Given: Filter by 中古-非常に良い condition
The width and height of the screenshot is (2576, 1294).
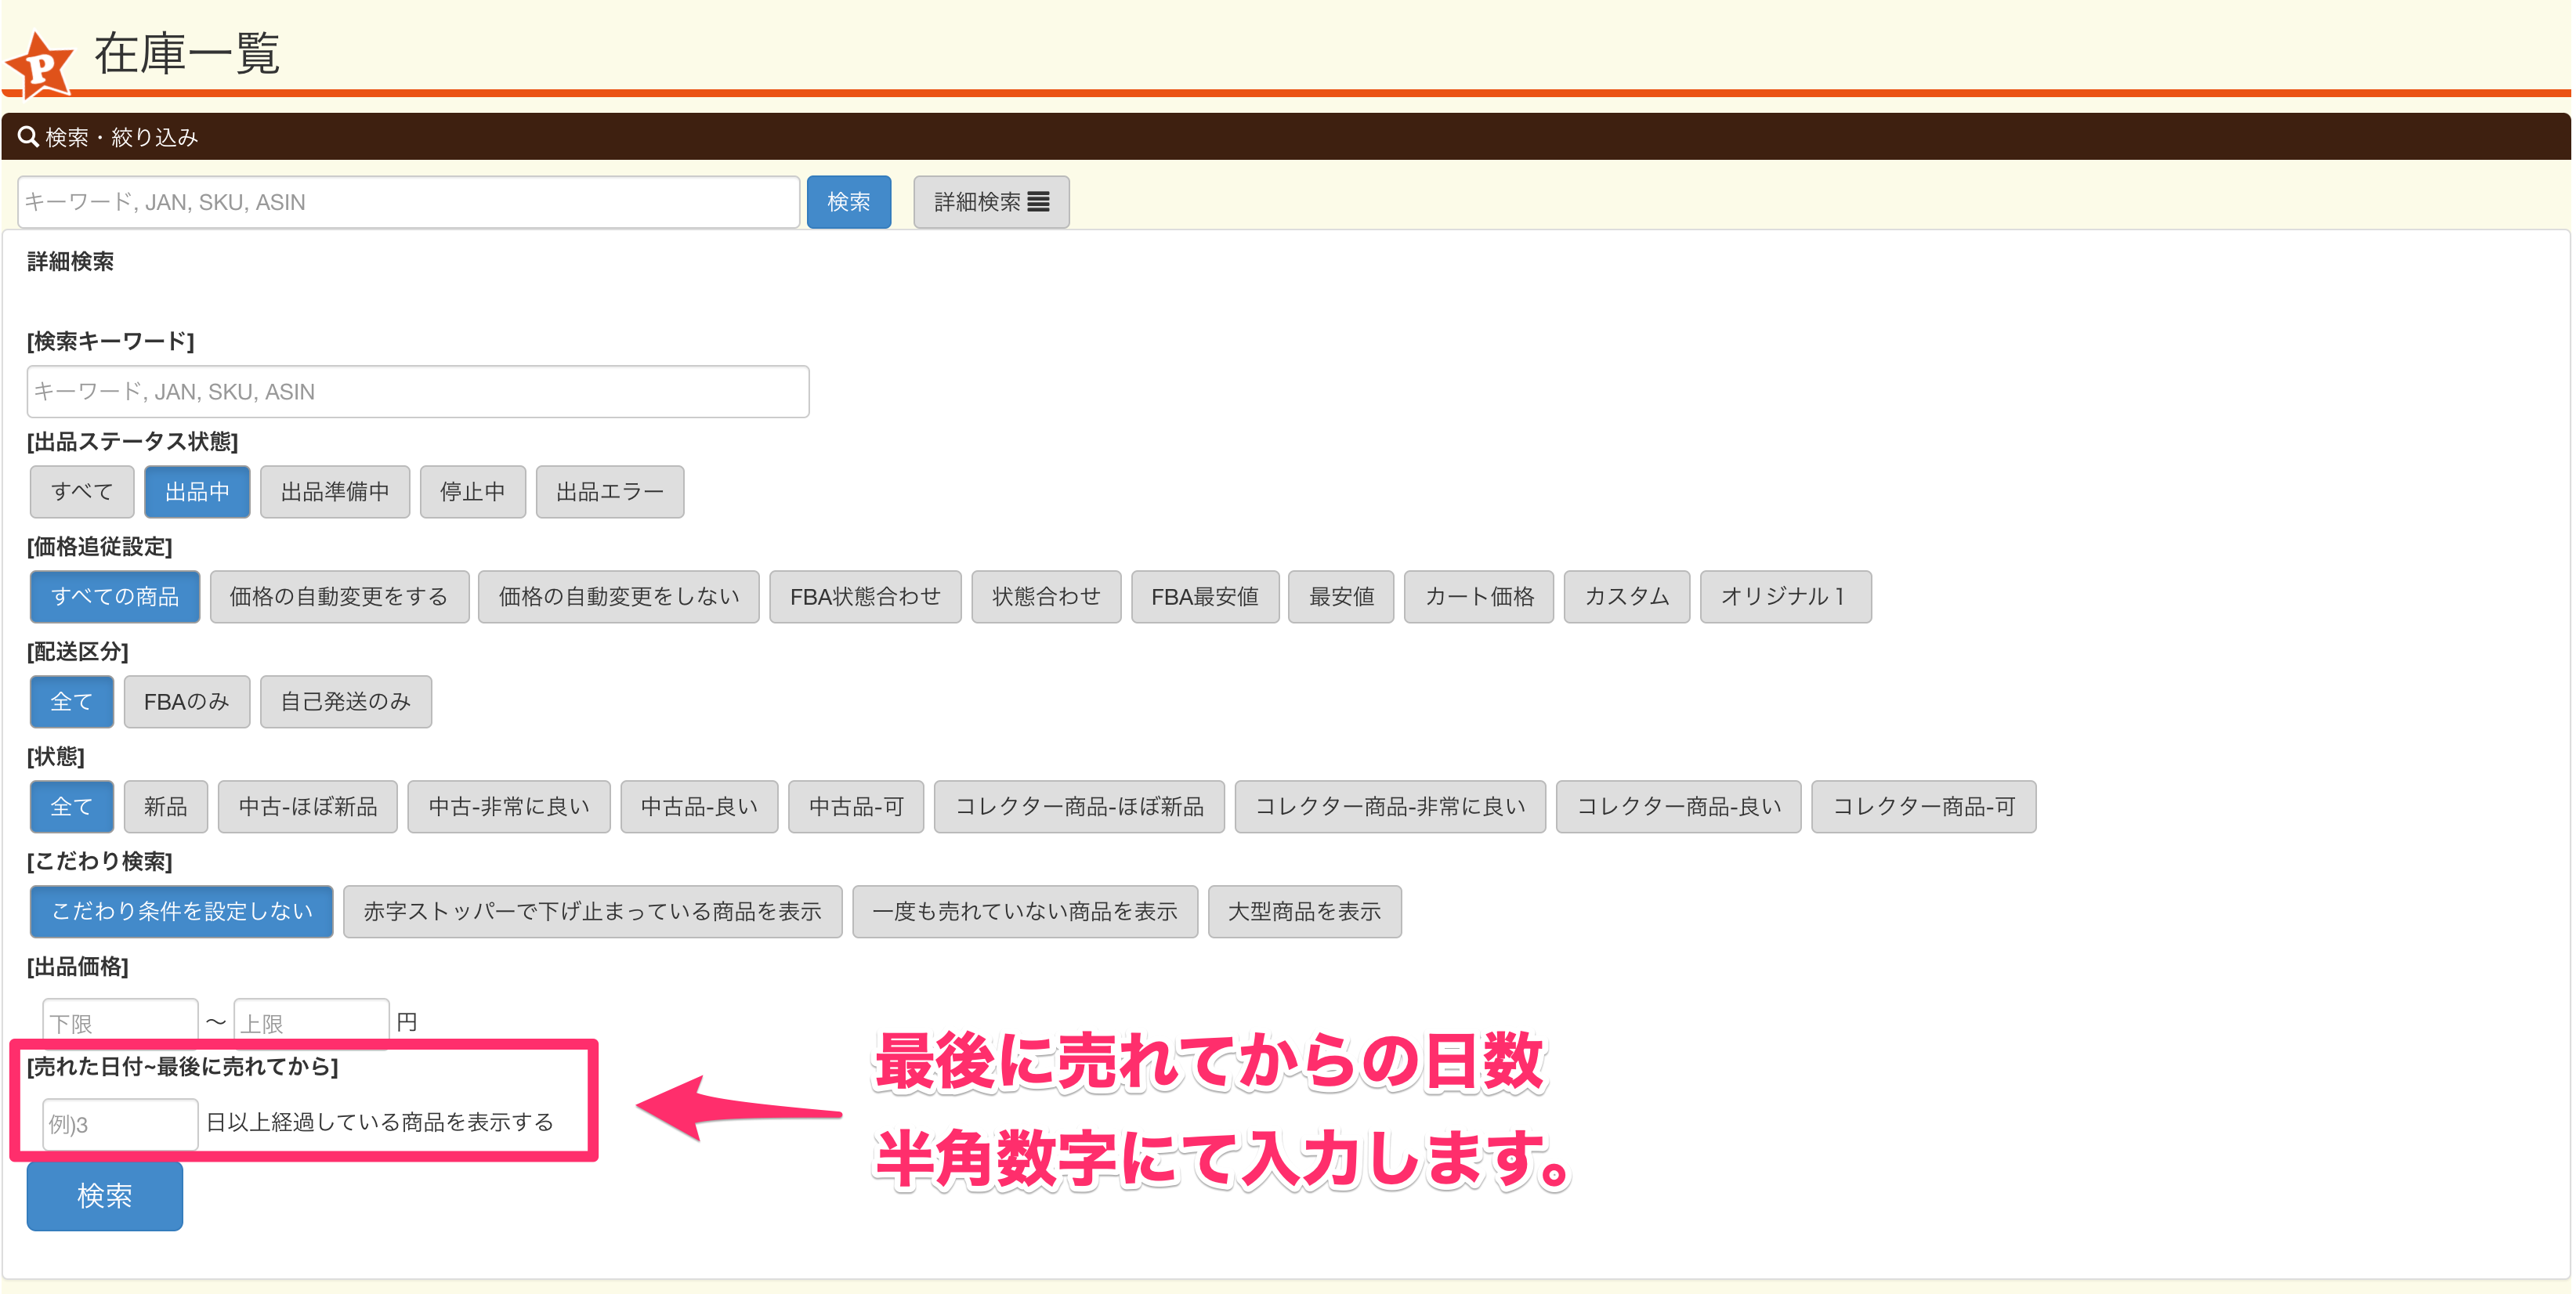Looking at the screenshot, I should click(x=509, y=807).
